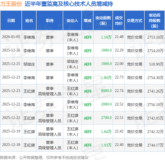
Task: Select the 2025-12-26 date cell
Action: (x=11, y=50)
